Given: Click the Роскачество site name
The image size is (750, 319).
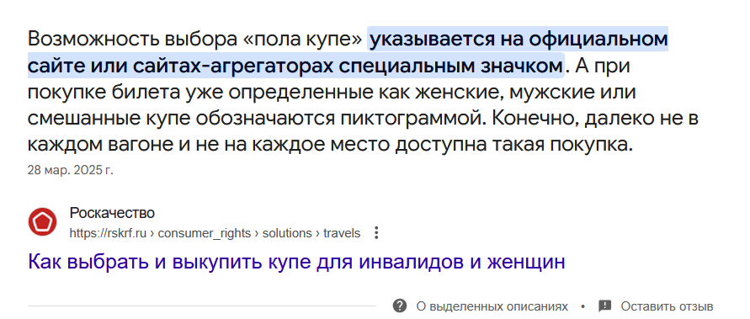Looking at the screenshot, I should [x=113, y=213].
